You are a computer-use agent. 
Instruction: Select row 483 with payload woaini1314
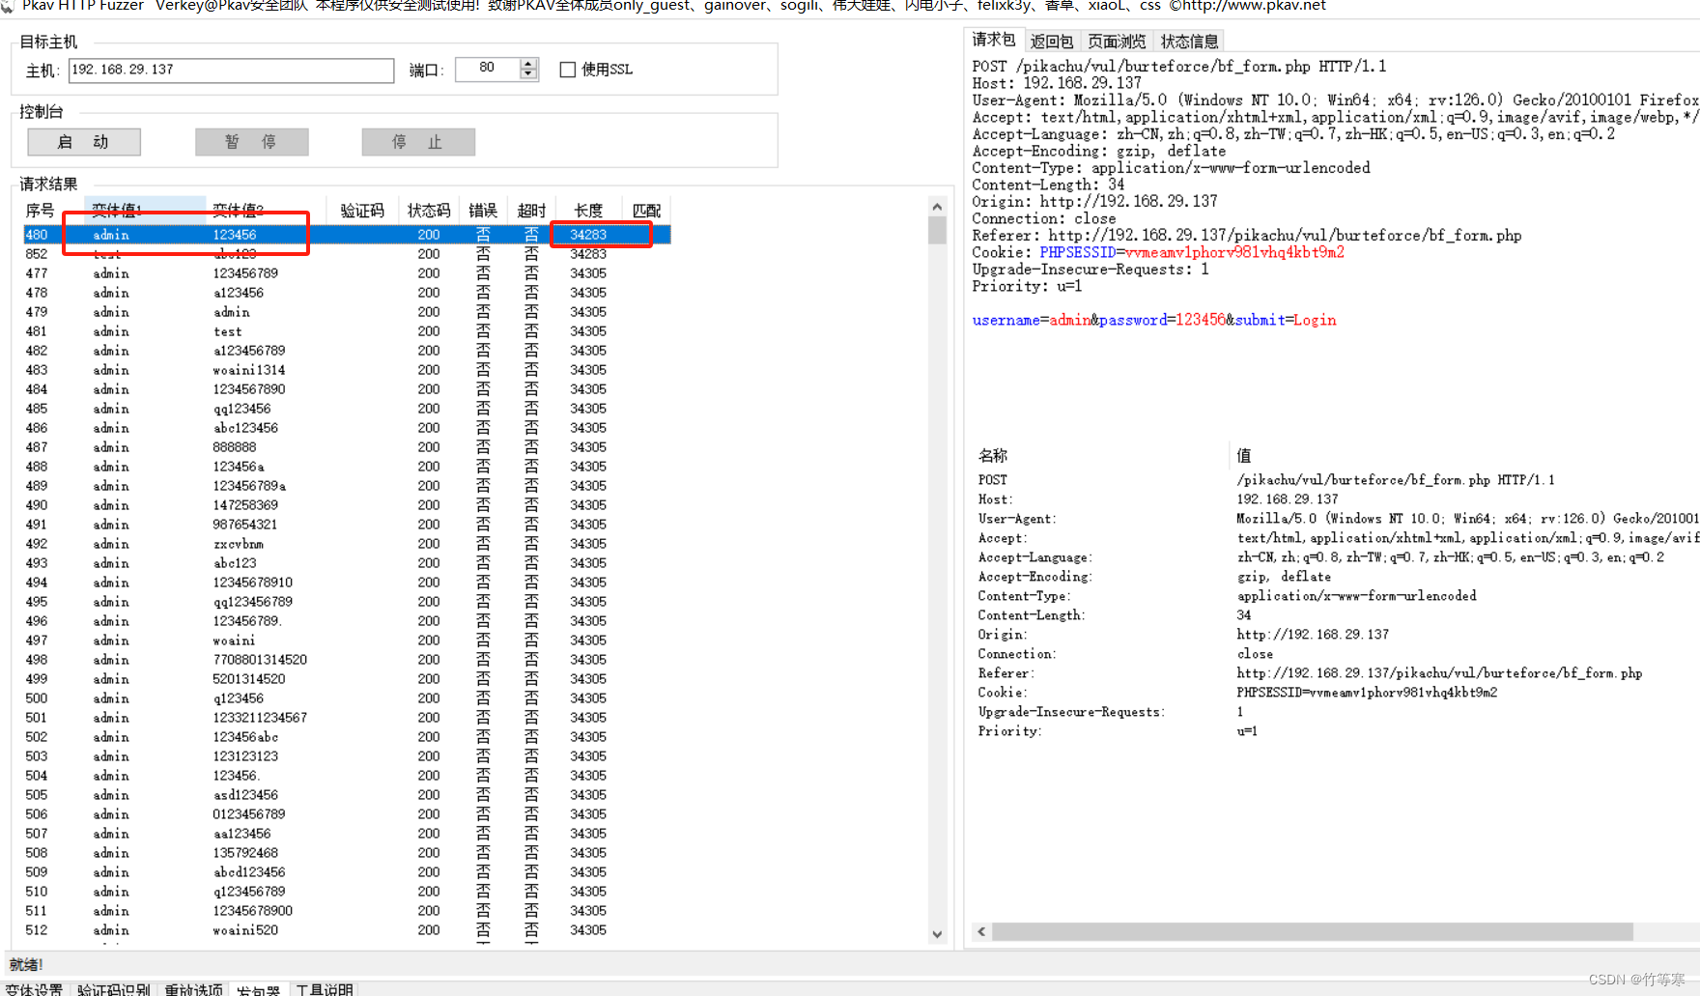click(x=346, y=370)
